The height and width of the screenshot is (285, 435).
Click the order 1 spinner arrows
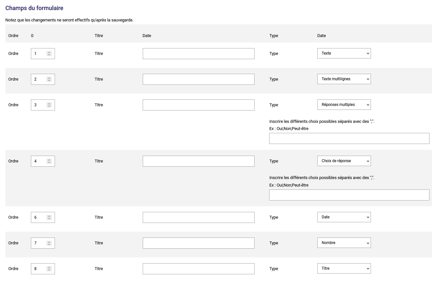tap(49, 54)
